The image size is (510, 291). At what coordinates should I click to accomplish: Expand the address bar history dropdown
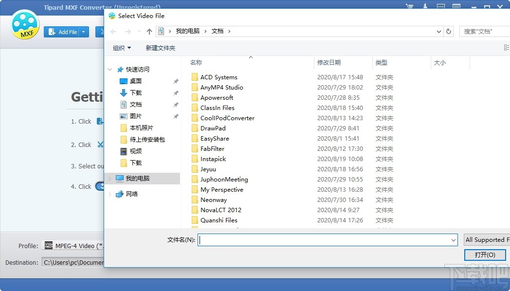pyautogui.click(x=439, y=31)
